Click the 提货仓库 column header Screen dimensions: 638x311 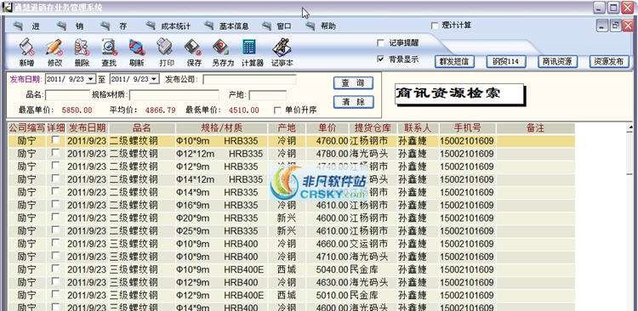pyautogui.click(x=373, y=128)
